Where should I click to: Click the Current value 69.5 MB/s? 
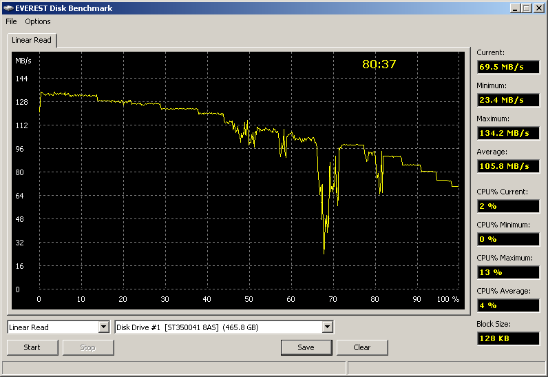pyautogui.click(x=508, y=67)
